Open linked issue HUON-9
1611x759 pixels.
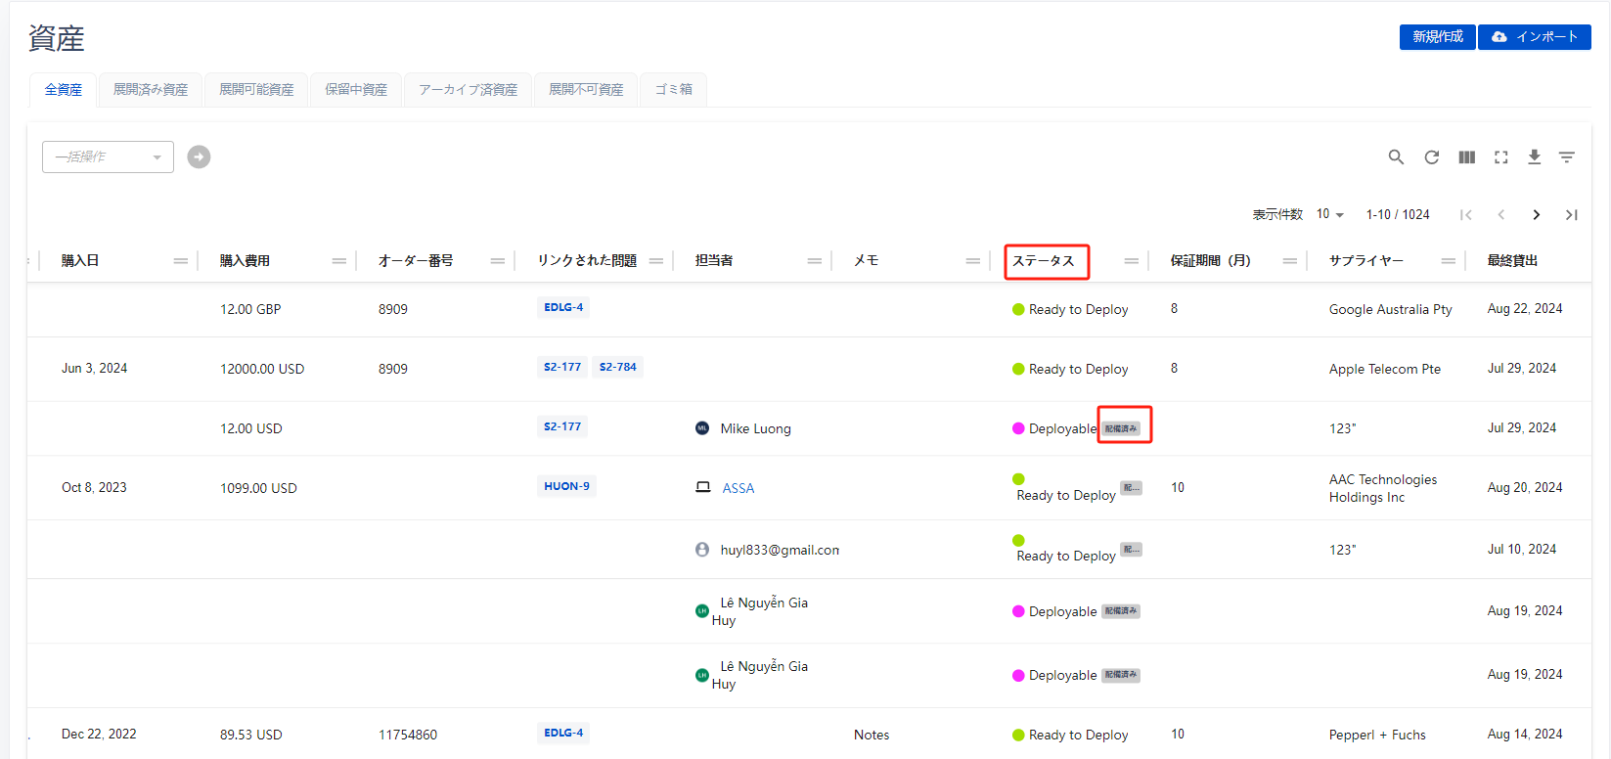tap(566, 486)
